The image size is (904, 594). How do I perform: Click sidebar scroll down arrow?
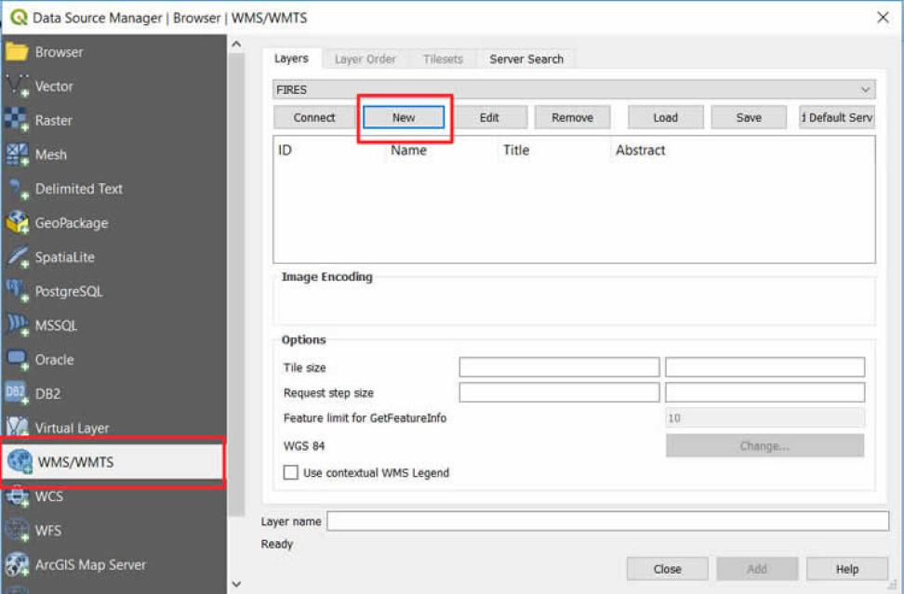[x=236, y=584]
